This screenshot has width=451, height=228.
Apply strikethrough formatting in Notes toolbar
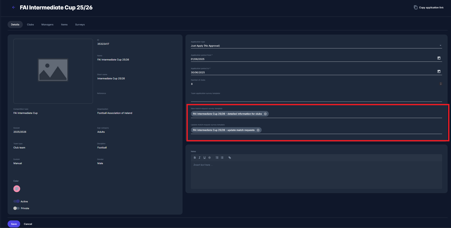pyautogui.click(x=210, y=158)
